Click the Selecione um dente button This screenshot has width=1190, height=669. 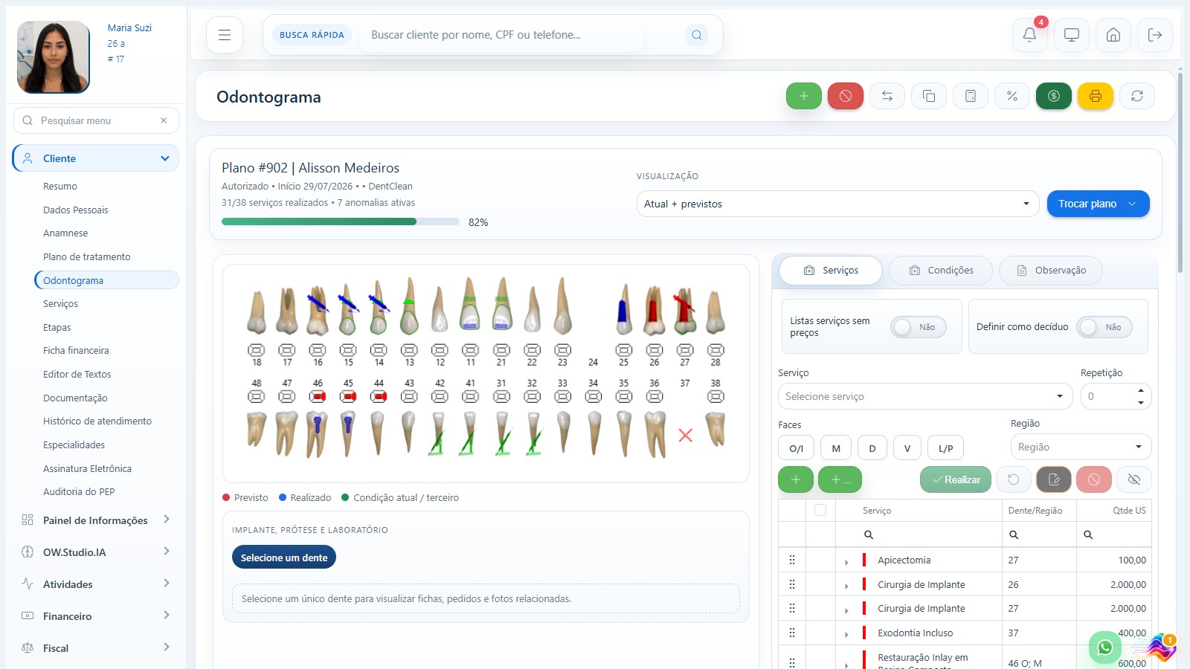click(x=284, y=557)
